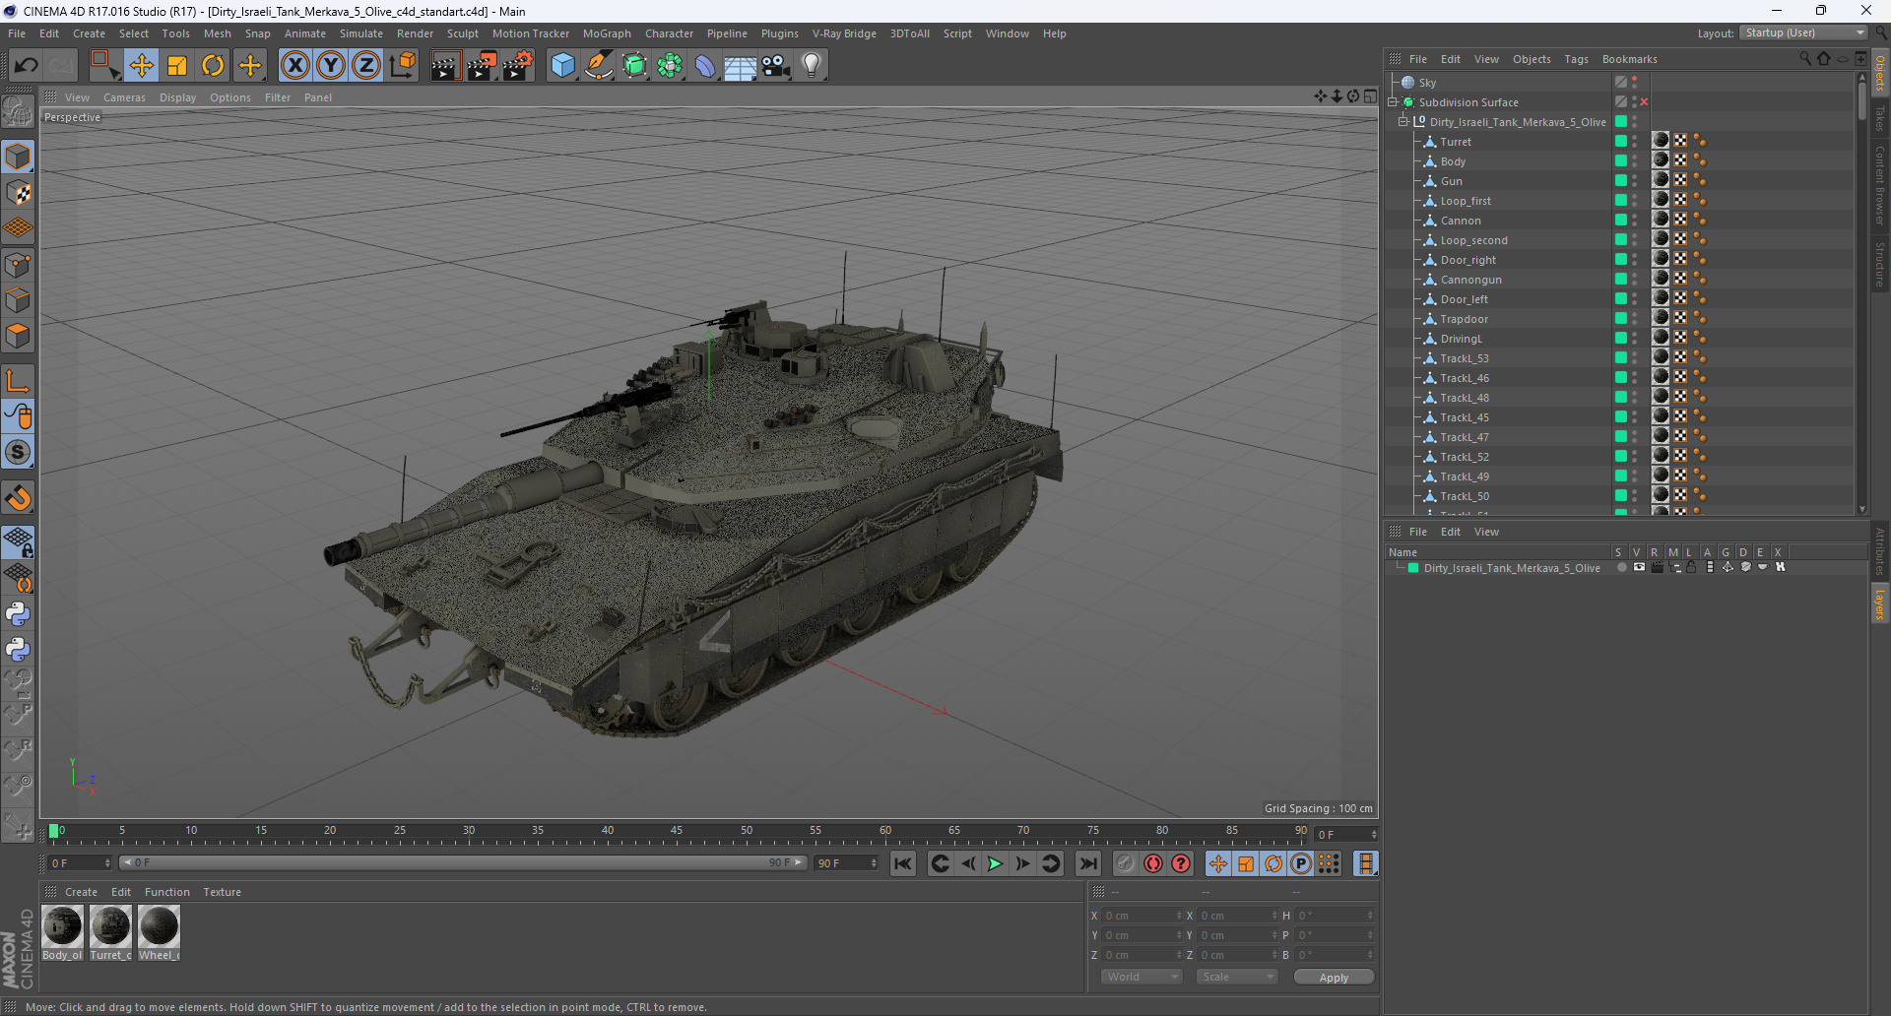Toggle Layers panel solo S icon

(1621, 568)
